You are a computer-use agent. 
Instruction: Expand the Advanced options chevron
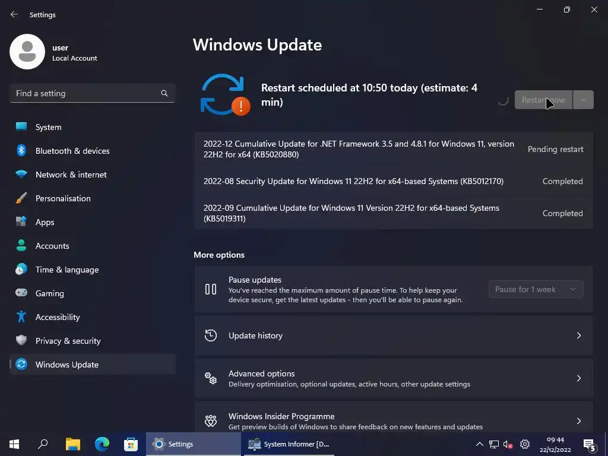[x=578, y=378]
